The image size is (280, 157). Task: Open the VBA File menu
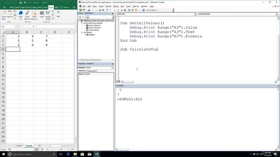[x=84, y=7]
